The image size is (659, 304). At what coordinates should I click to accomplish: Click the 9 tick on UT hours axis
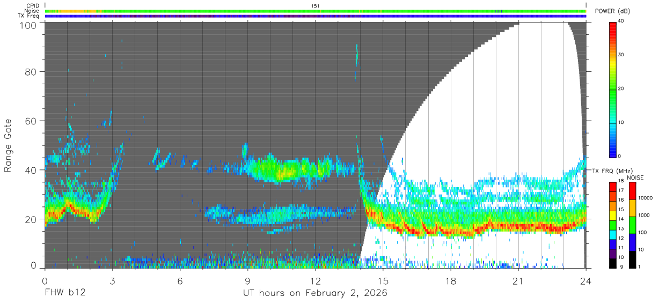pos(248,281)
